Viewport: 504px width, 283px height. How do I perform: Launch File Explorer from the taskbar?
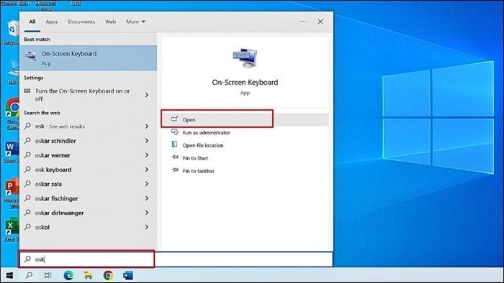tap(88, 275)
